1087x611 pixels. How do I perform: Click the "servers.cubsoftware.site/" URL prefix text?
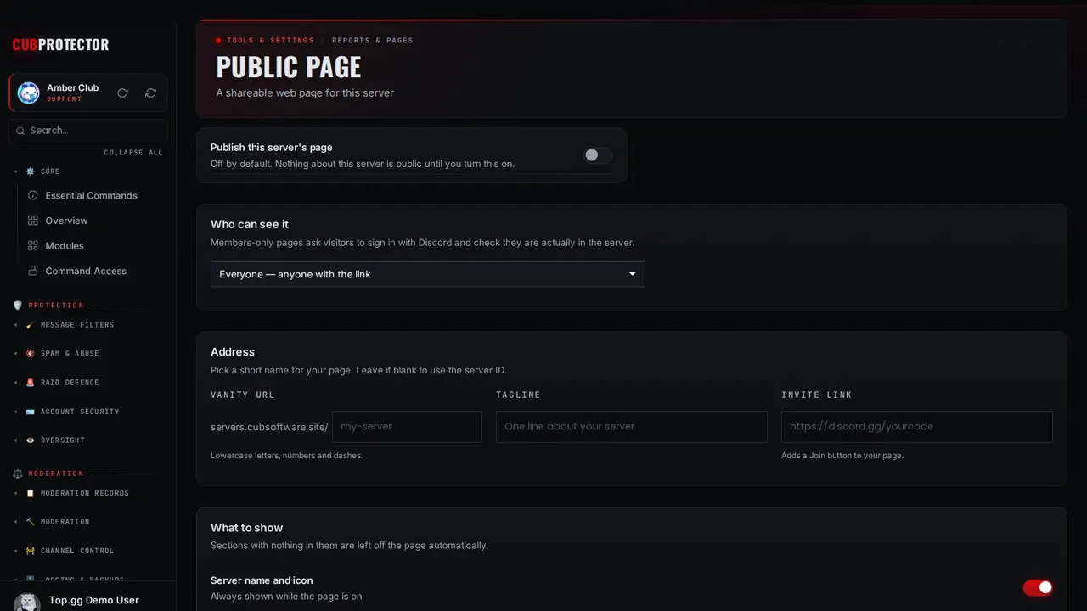point(269,427)
